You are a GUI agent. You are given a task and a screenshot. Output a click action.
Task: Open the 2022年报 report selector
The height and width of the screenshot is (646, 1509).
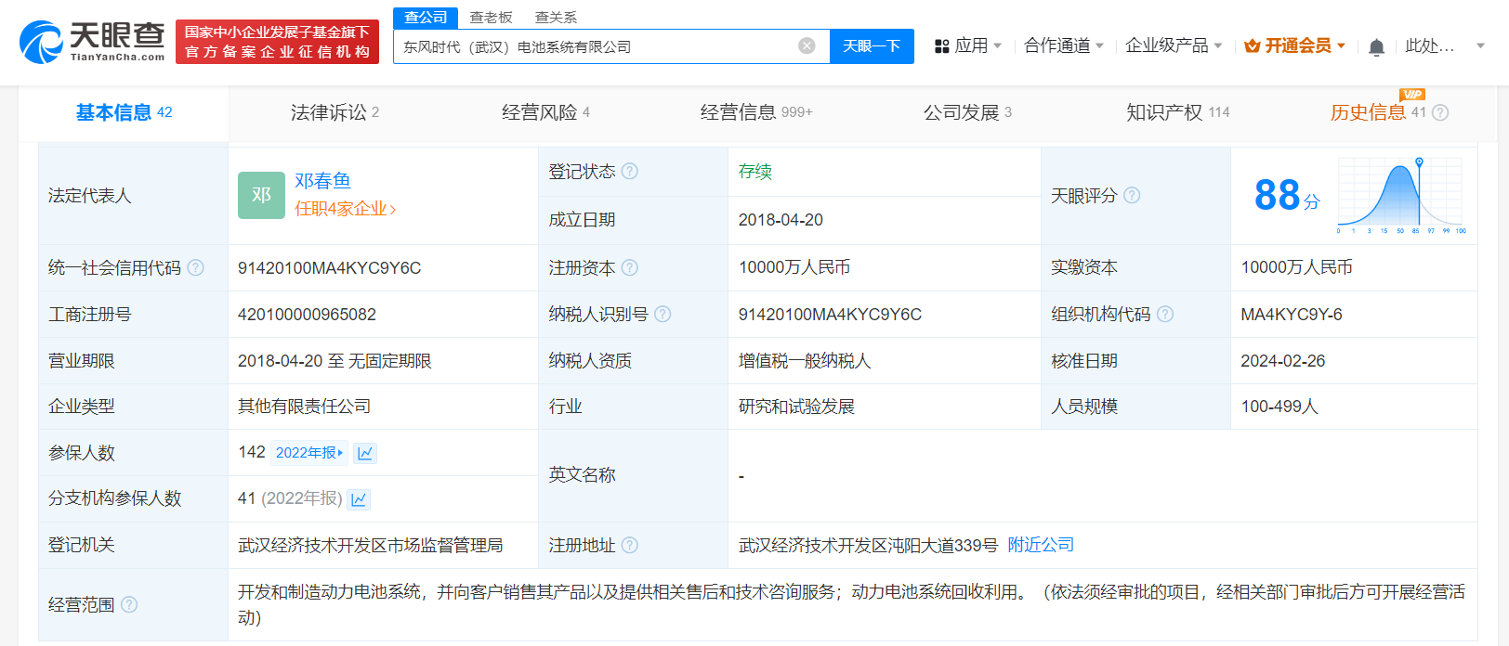click(x=309, y=453)
